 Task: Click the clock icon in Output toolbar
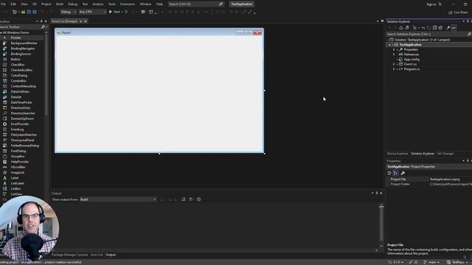tap(198, 199)
